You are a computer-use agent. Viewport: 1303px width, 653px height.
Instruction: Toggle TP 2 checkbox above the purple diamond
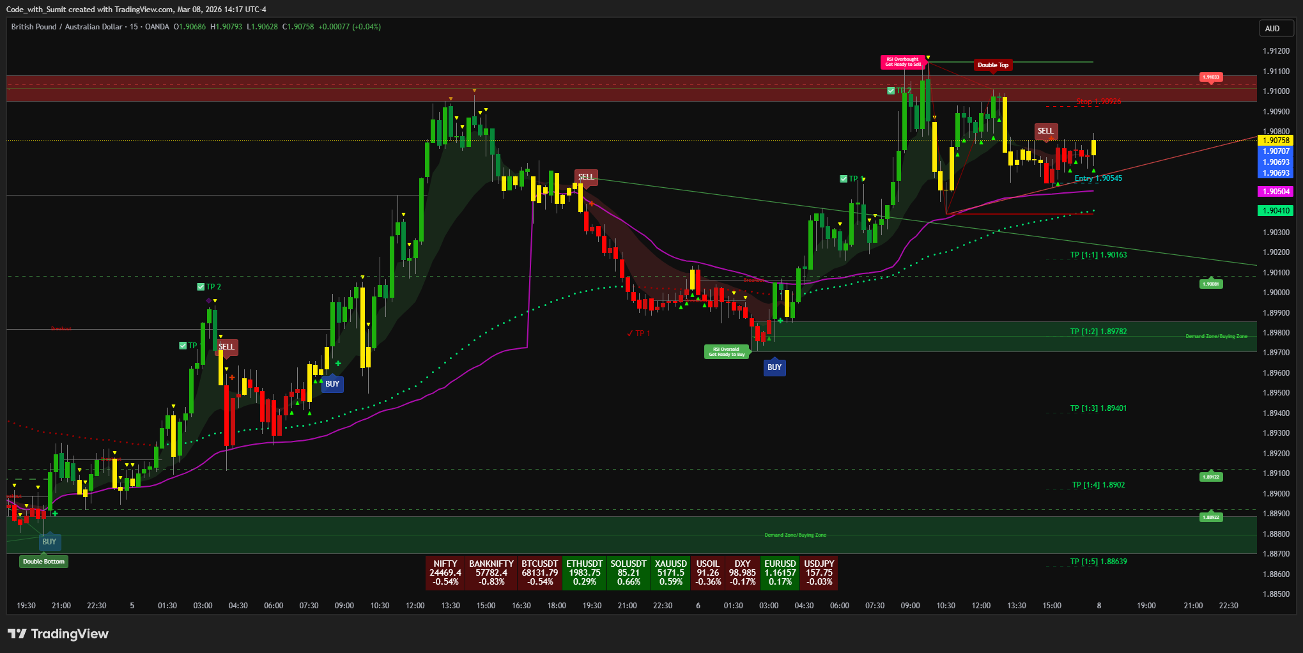(x=201, y=287)
